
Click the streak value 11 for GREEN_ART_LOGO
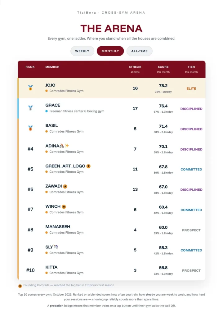pyautogui.click(x=135, y=169)
